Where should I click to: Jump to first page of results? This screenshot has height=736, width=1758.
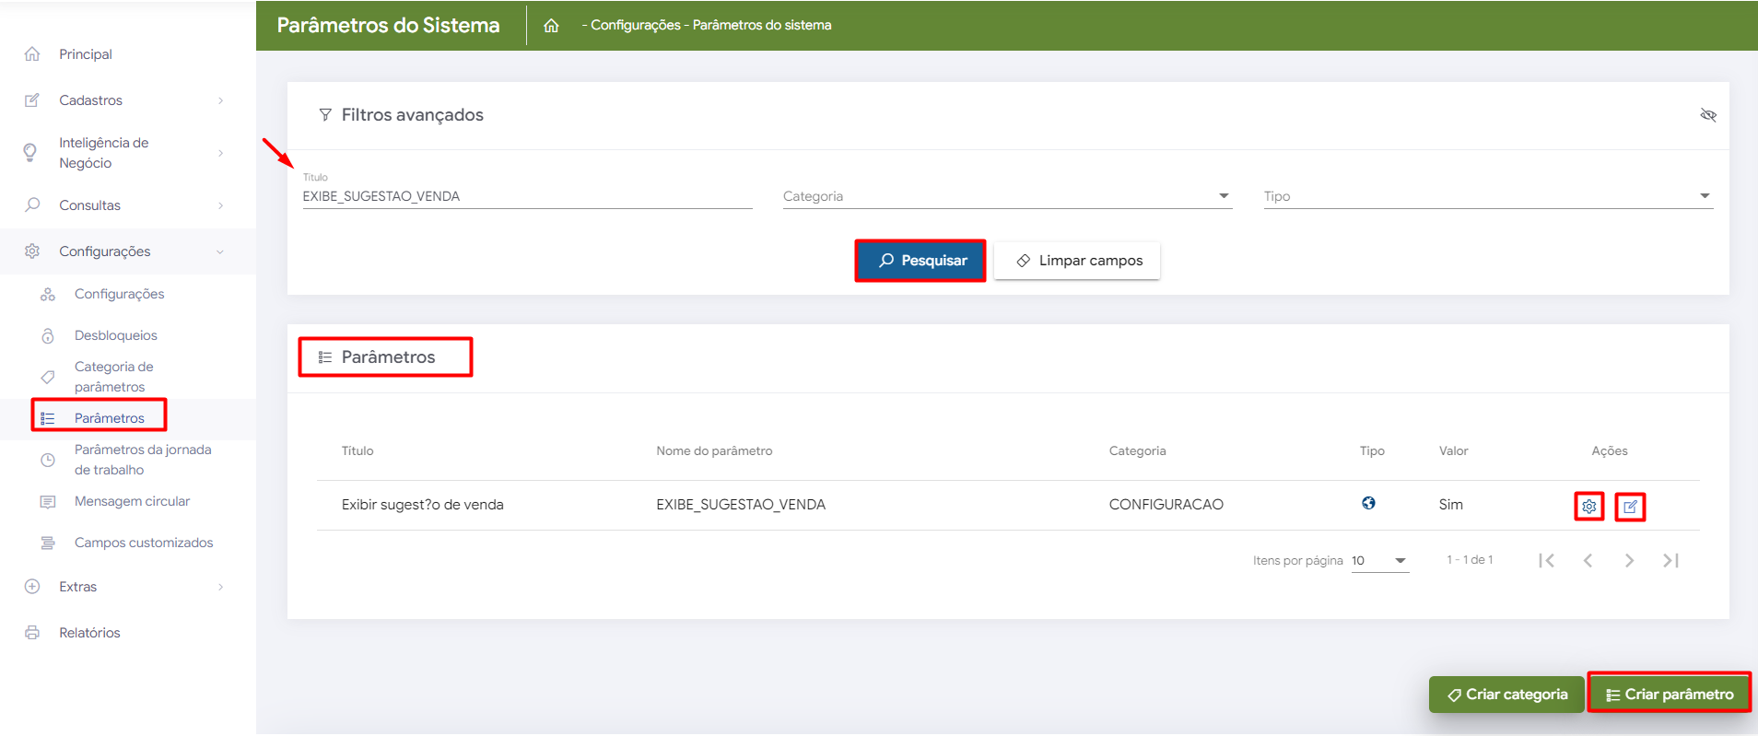pyautogui.click(x=1546, y=560)
